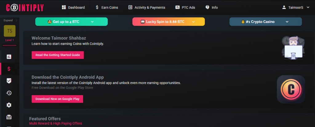Open the Info menu
The image size is (315, 127).
point(212,7)
